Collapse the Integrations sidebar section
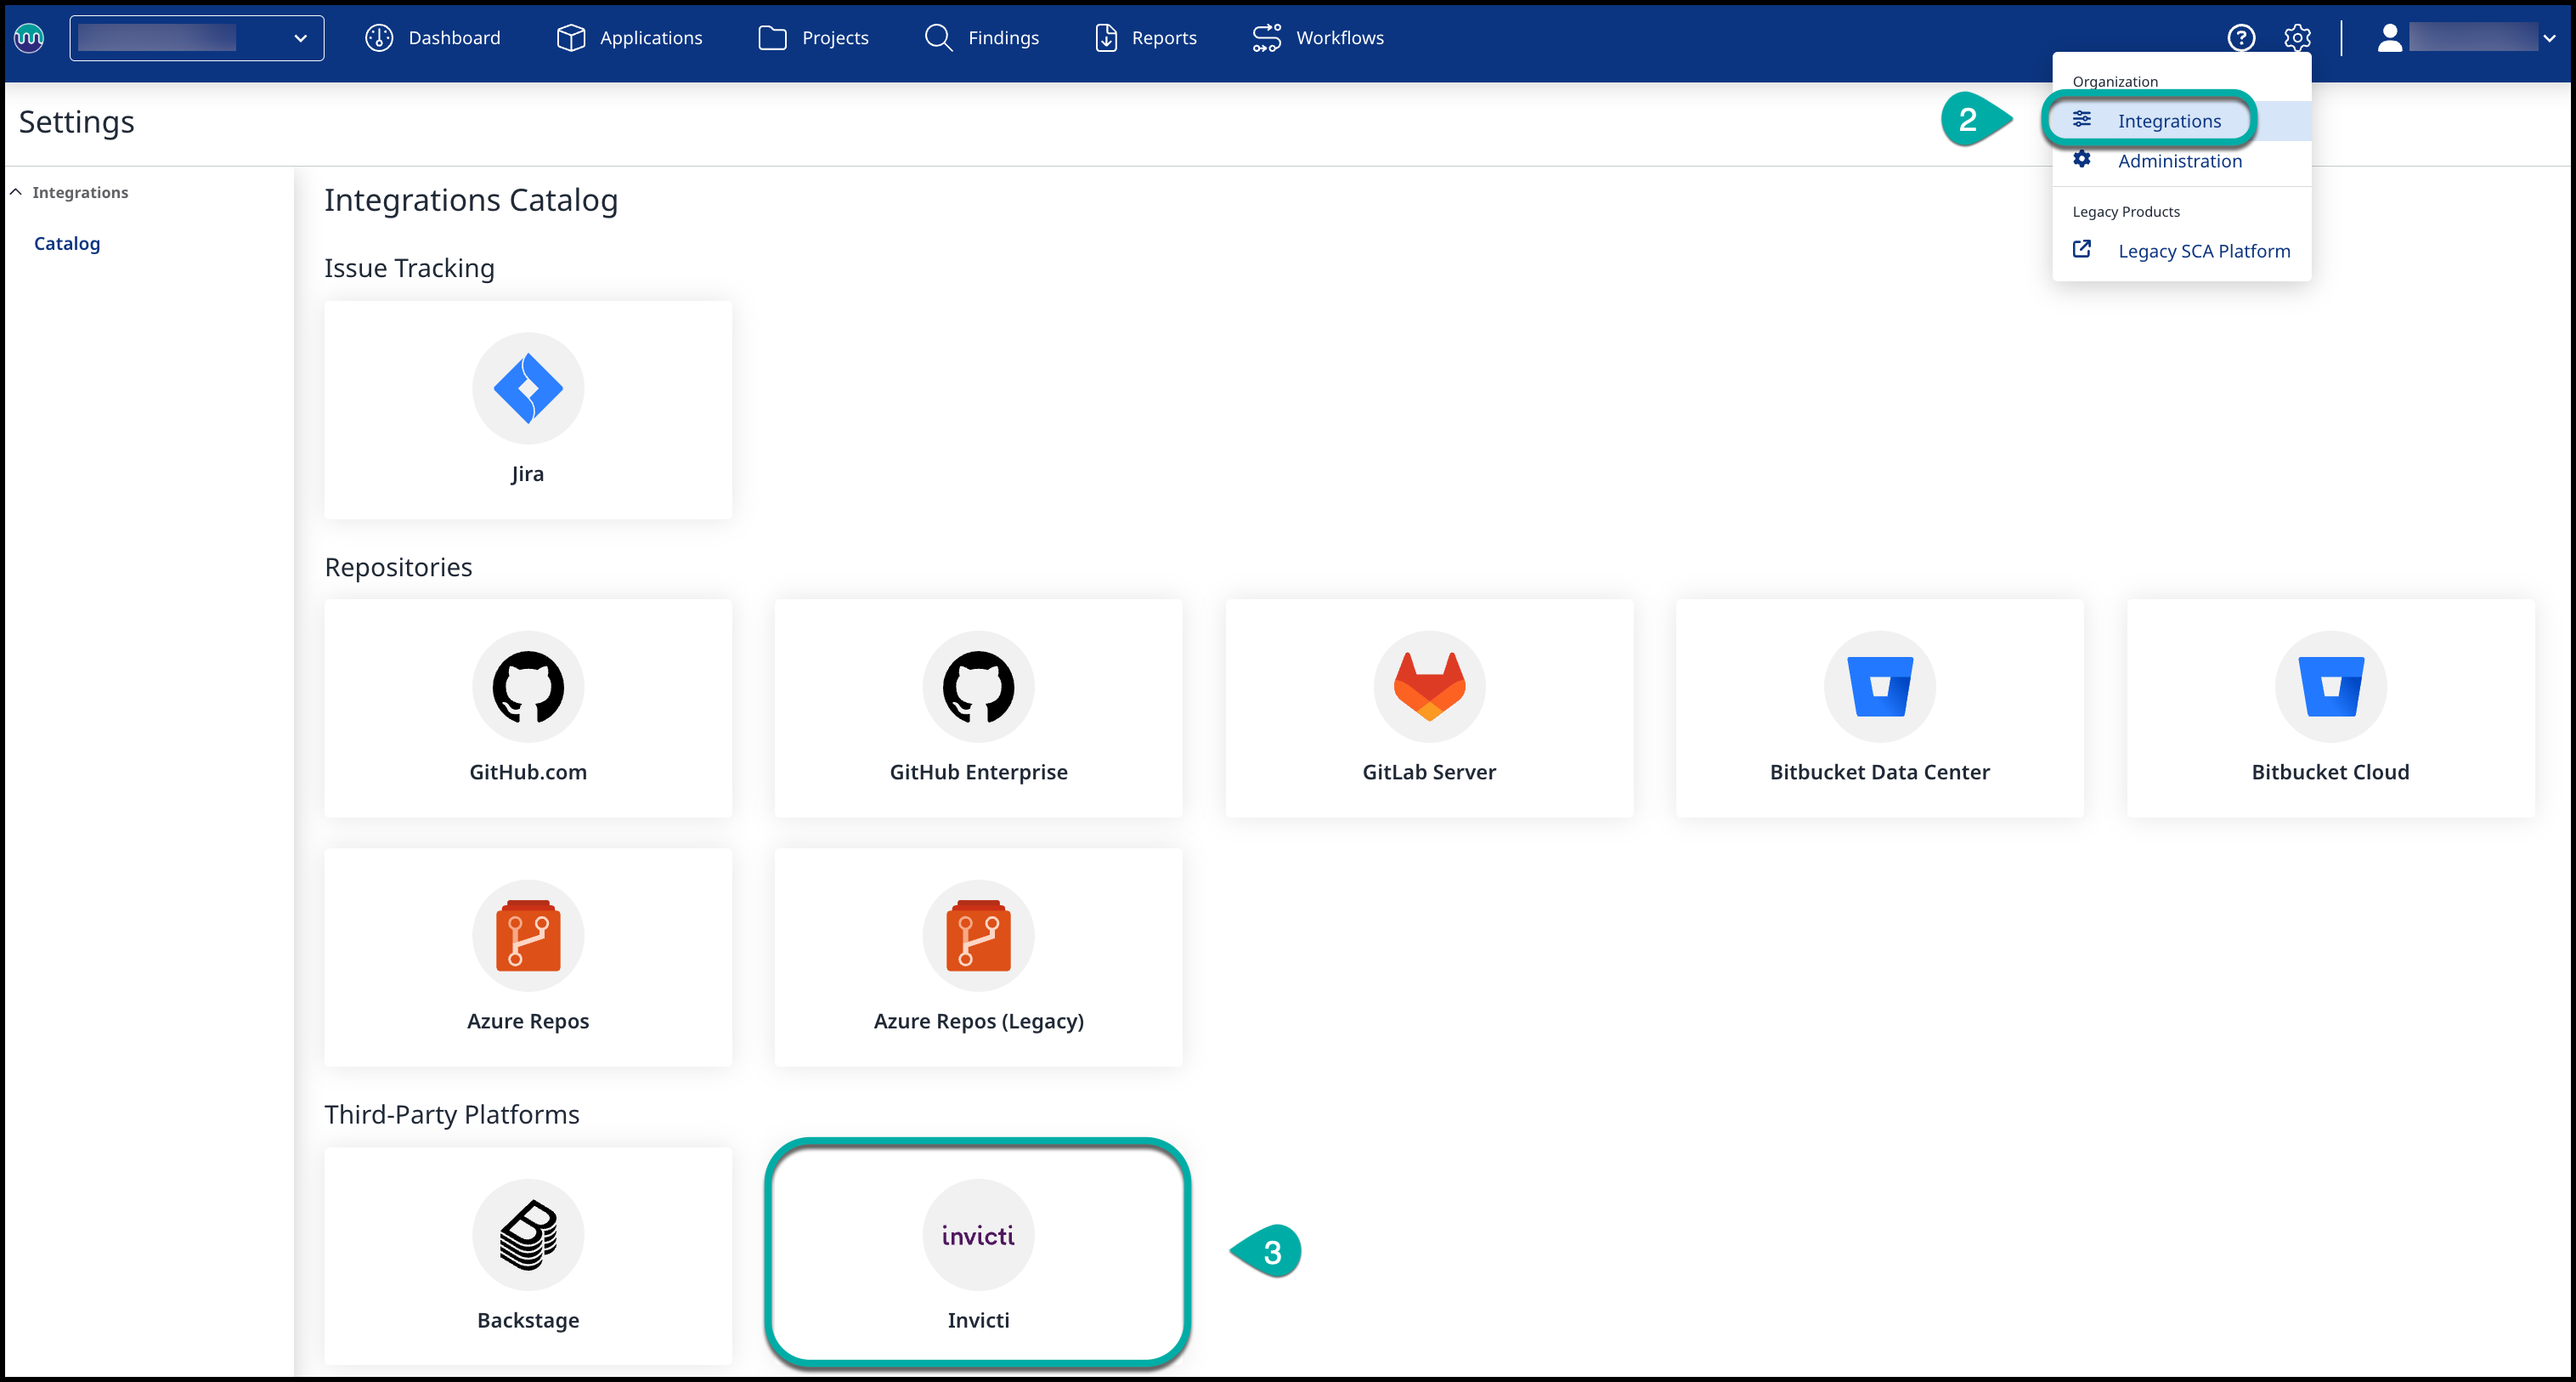The image size is (2576, 1382). point(16,192)
